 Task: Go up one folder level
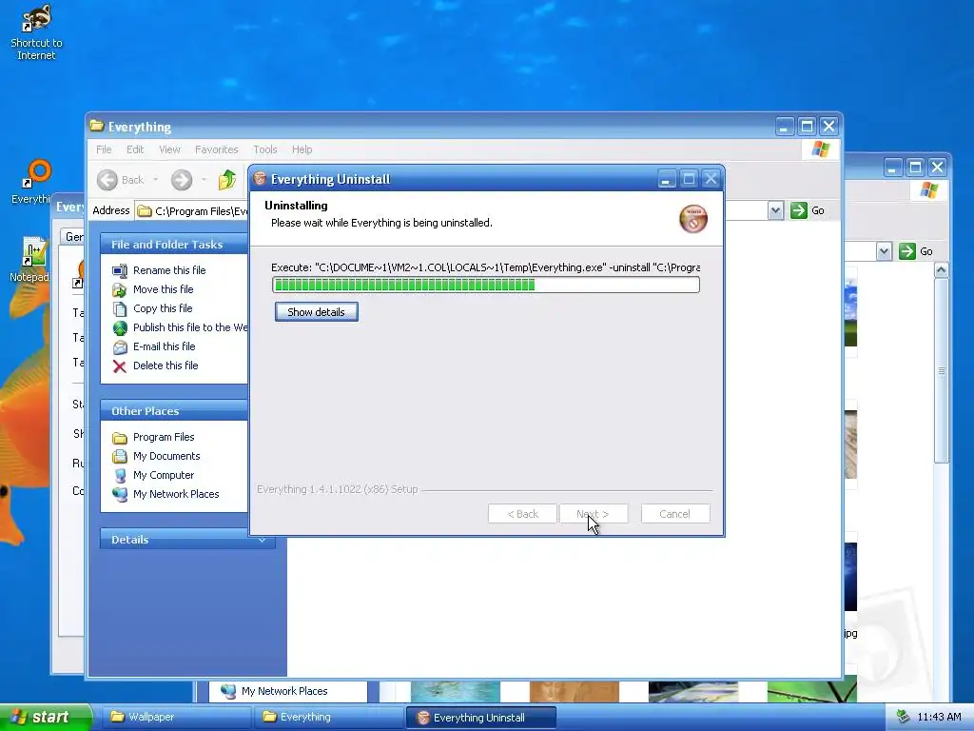[x=226, y=180]
